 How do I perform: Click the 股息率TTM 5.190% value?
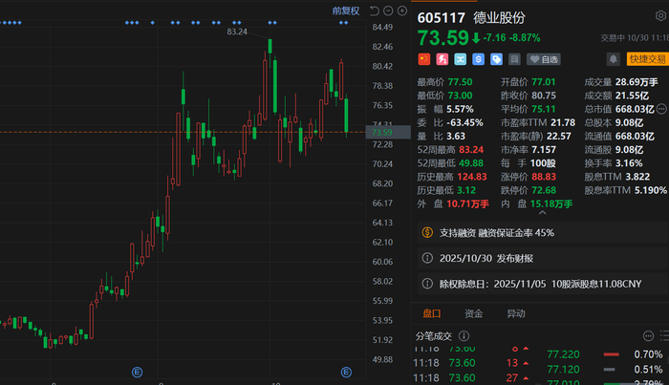pyautogui.click(x=651, y=190)
